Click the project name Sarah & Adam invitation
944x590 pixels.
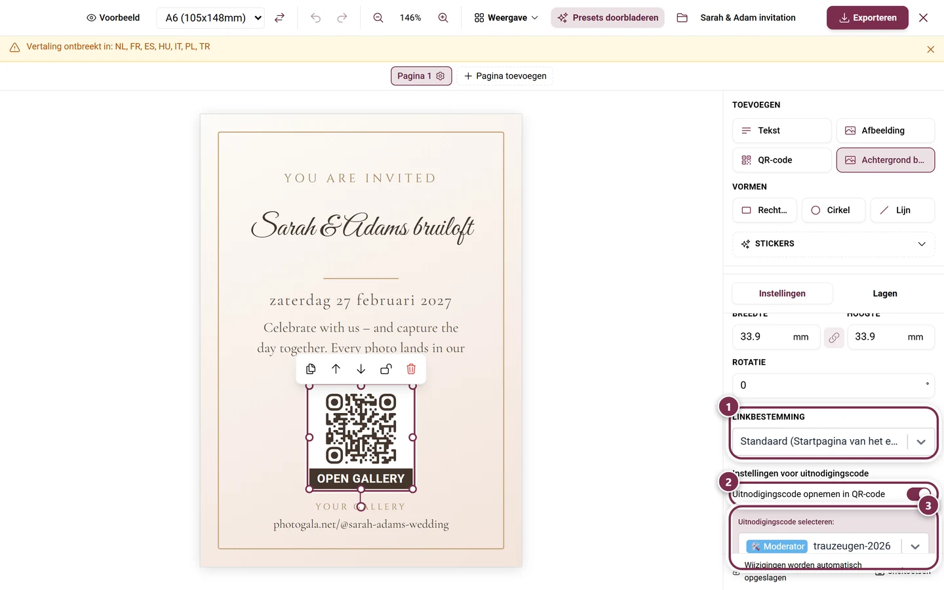(748, 18)
